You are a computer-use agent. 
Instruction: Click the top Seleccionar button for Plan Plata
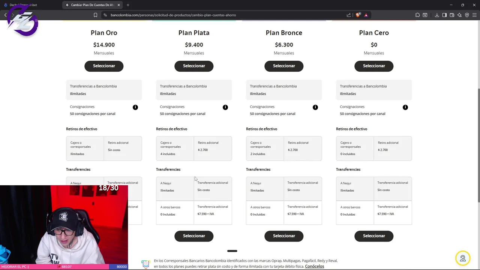194,66
